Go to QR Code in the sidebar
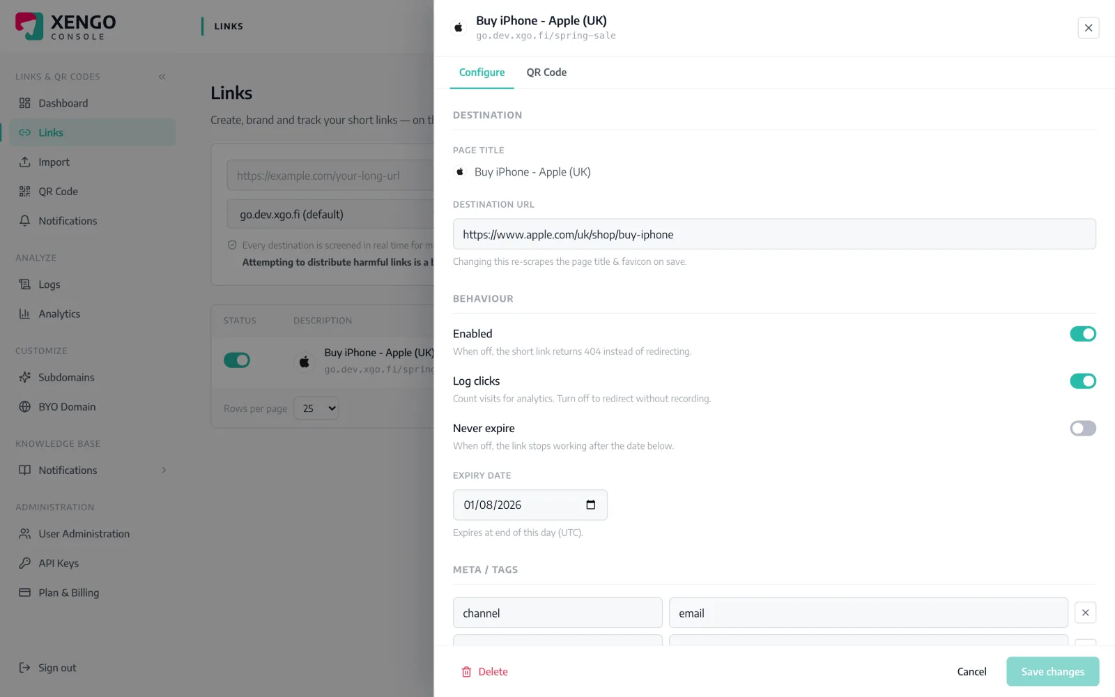The image size is (1115, 697). point(92,191)
